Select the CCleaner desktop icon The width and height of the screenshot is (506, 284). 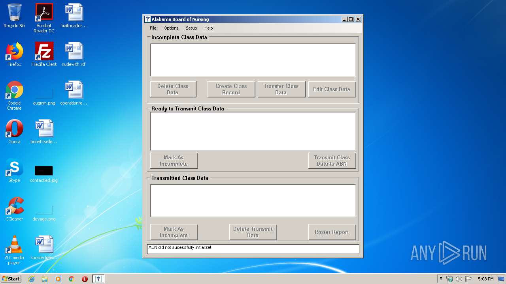tap(14, 209)
